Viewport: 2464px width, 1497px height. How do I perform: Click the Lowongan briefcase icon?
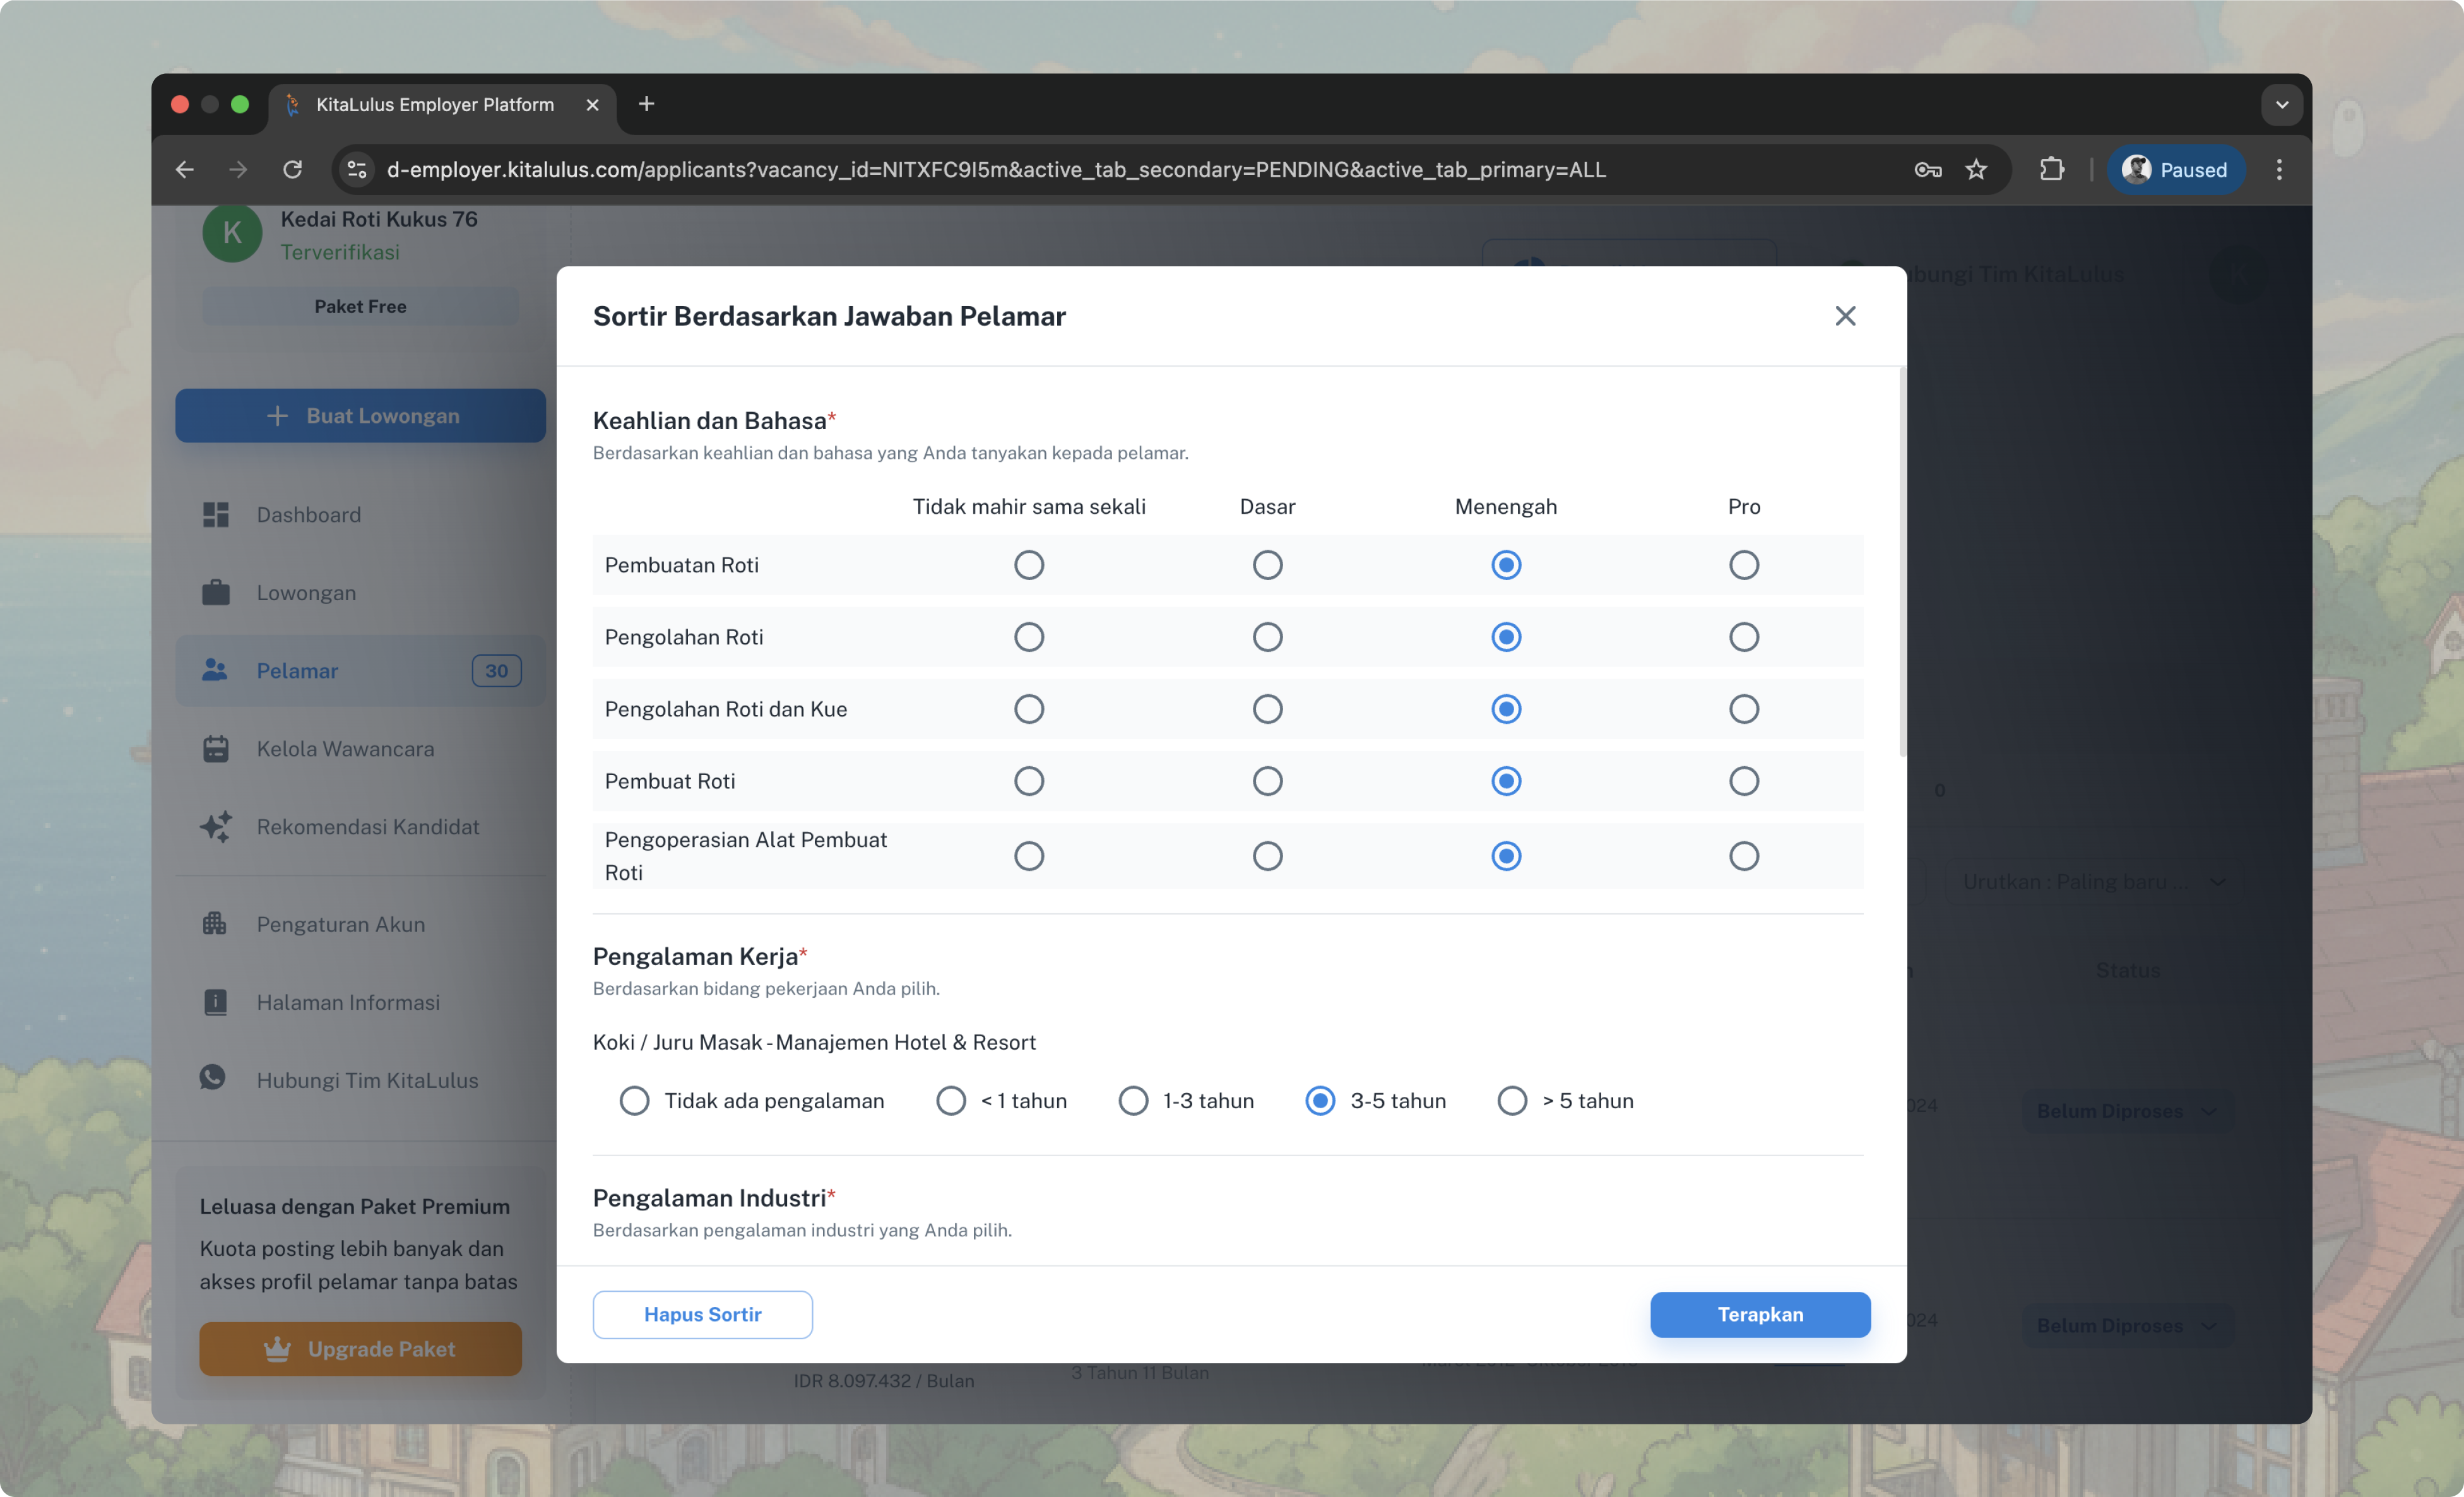tap(216, 592)
